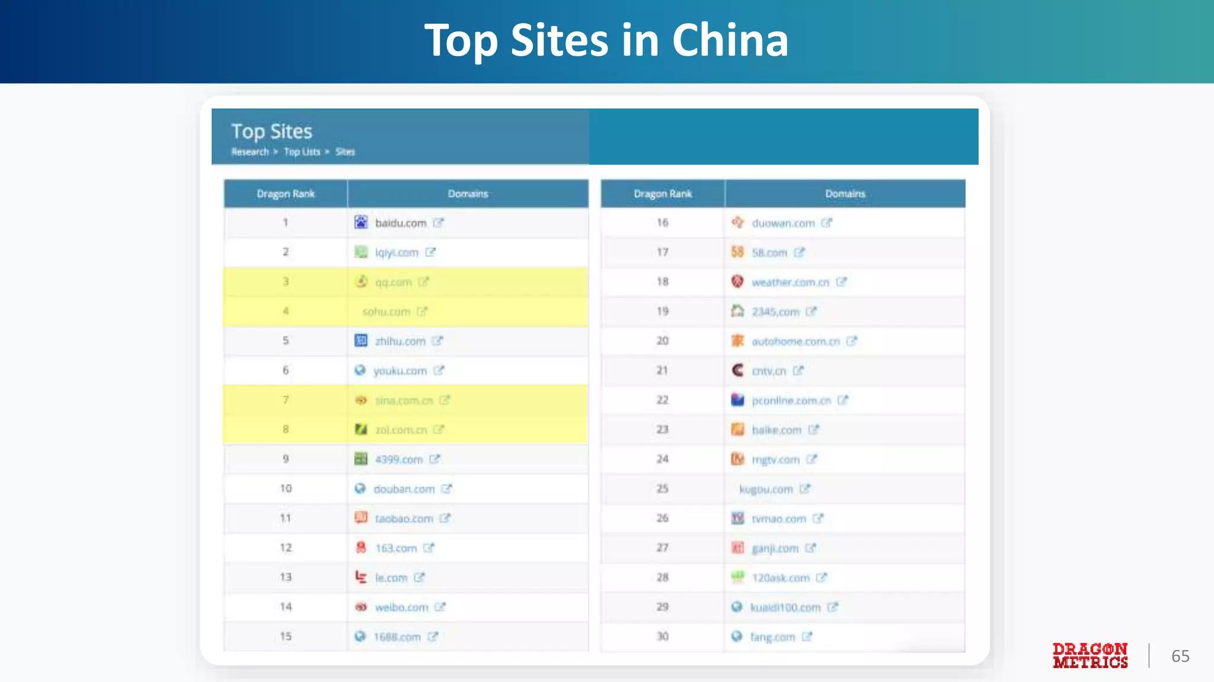Click the cntv.cn favicon
Screen dimensions: 1214x682
[x=737, y=370]
